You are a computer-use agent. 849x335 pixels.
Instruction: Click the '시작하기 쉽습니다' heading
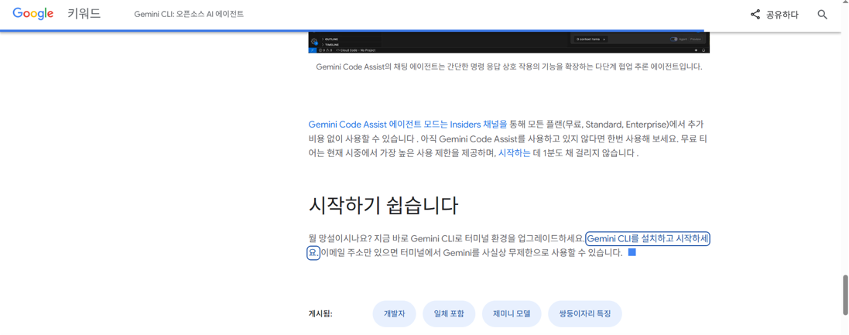pyautogui.click(x=383, y=206)
